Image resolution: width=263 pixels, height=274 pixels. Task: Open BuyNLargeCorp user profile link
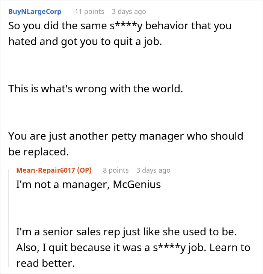point(35,12)
